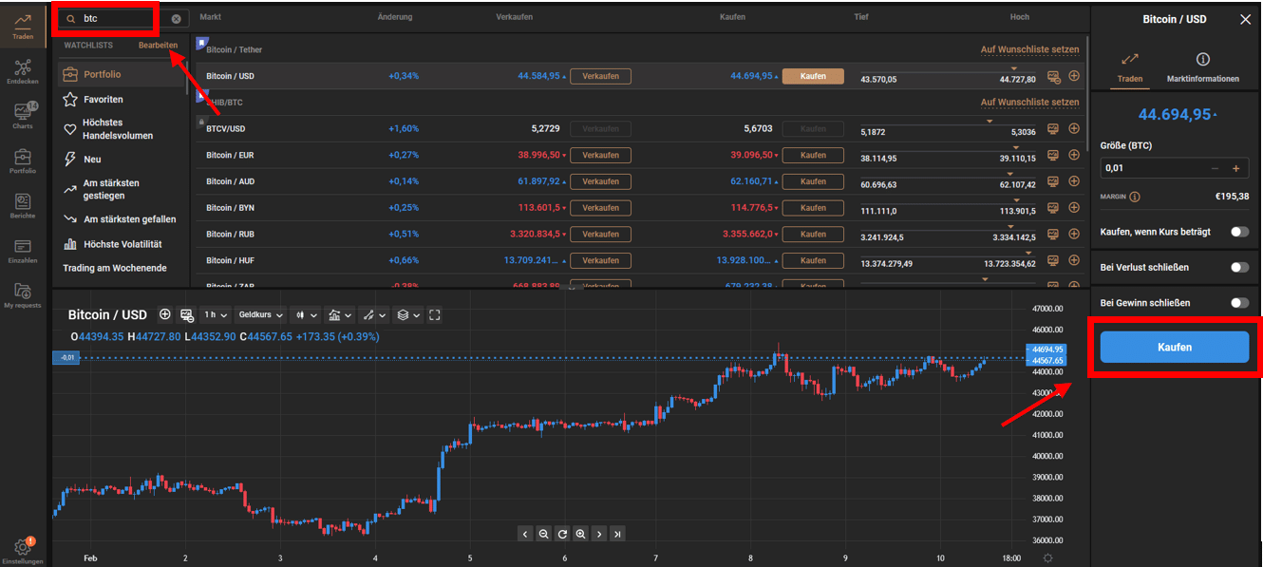This screenshot has width=1263, height=567.
Task: Select Favoriten in the watchlists
Action: coord(103,100)
